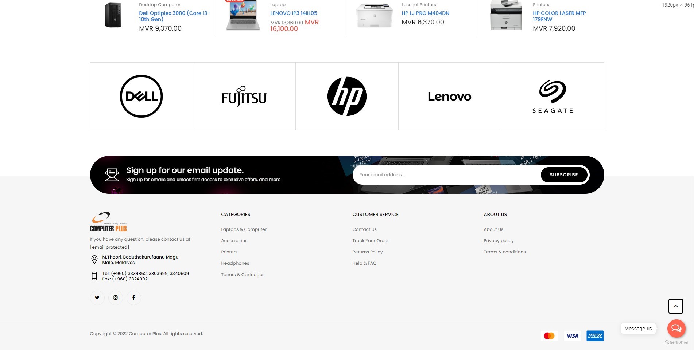Open LENOVO IP3 14IIL05 product link

294,13
